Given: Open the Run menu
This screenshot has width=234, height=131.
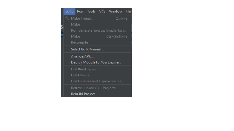Looking at the screenshot, I should coord(80,11).
